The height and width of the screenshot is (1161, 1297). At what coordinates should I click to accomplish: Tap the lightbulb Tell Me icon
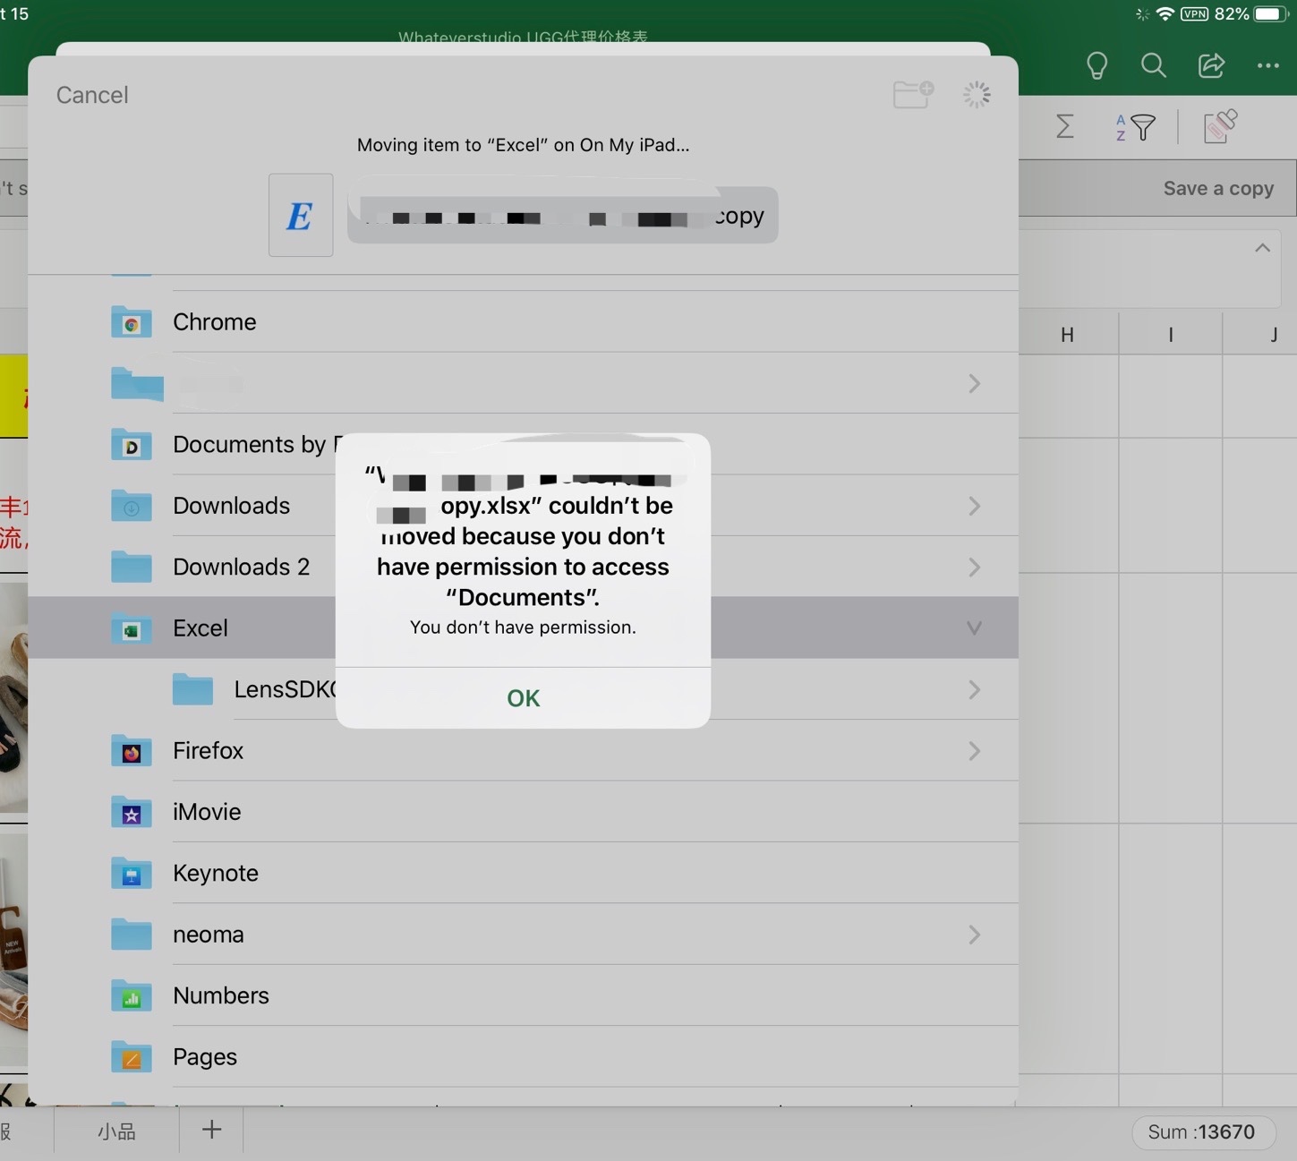(x=1096, y=65)
